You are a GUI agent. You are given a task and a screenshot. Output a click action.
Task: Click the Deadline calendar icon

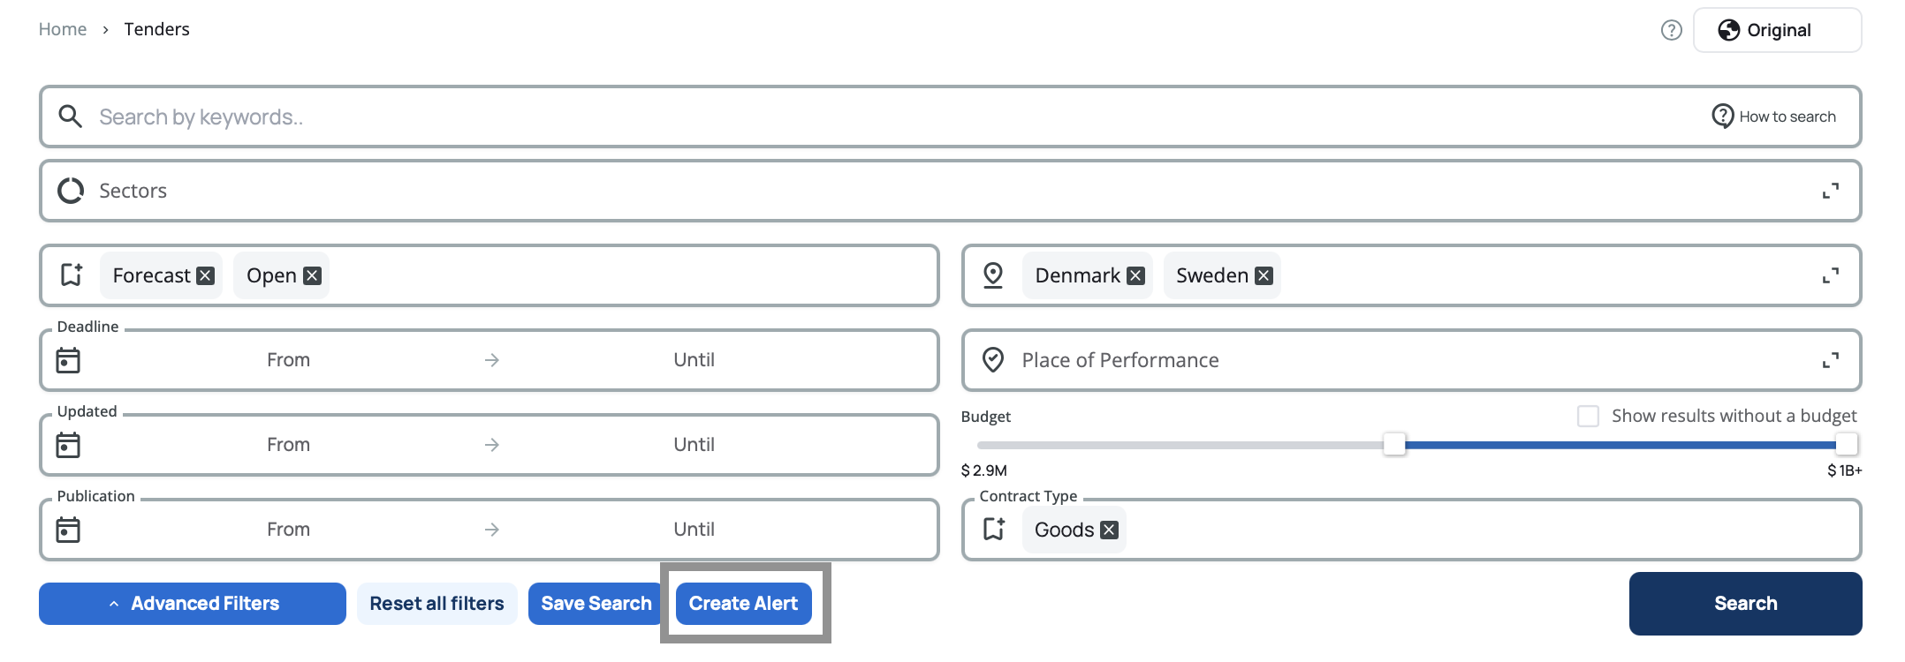[x=68, y=360]
